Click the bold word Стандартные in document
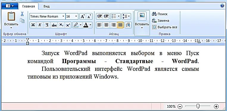This screenshot has width=227, height=111. (x=134, y=61)
